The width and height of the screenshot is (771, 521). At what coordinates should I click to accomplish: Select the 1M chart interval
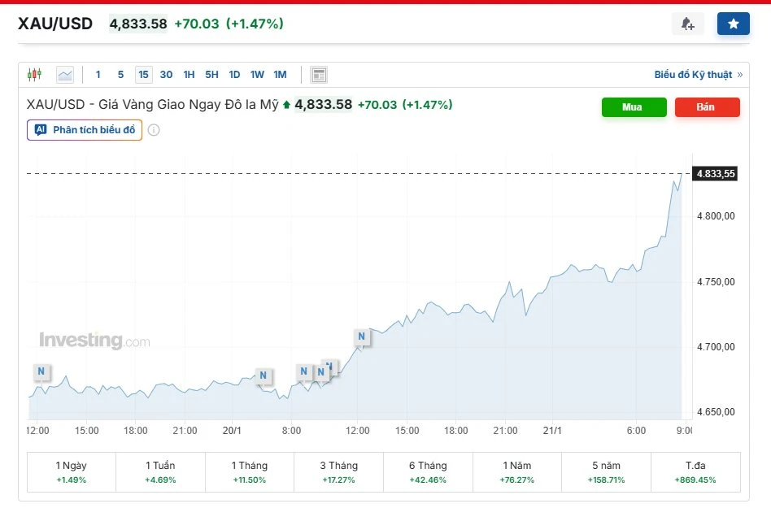click(x=280, y=75)
